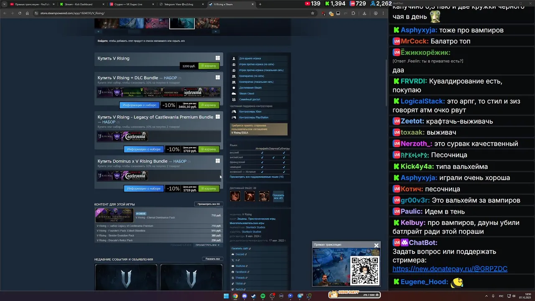Visit the game's website link
This screenshot has width=535, height=301.
tap(241, 248)
